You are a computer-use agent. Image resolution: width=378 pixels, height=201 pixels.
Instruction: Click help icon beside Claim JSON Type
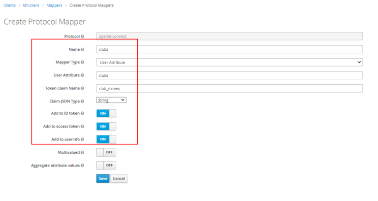[x=82, y=101]
